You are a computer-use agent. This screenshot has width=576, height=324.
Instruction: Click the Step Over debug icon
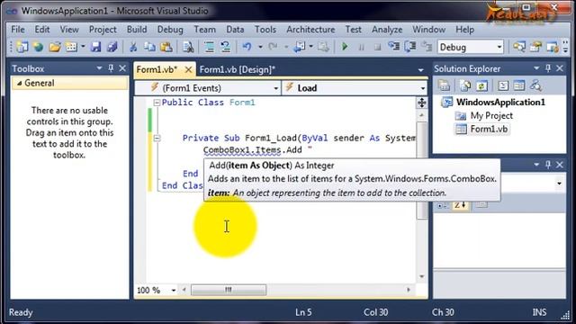click(x=410, y=47)
